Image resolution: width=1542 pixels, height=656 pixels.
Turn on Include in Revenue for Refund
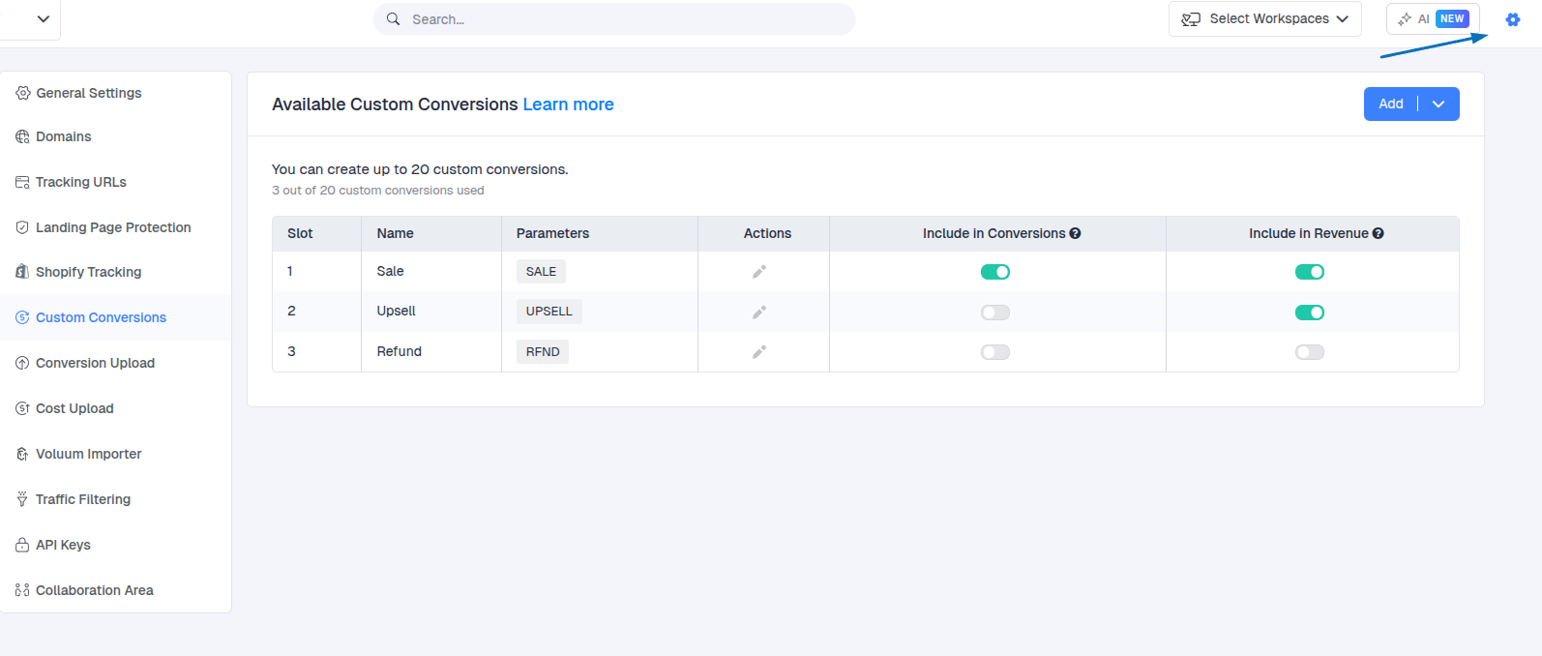(x=1309, y=352)
